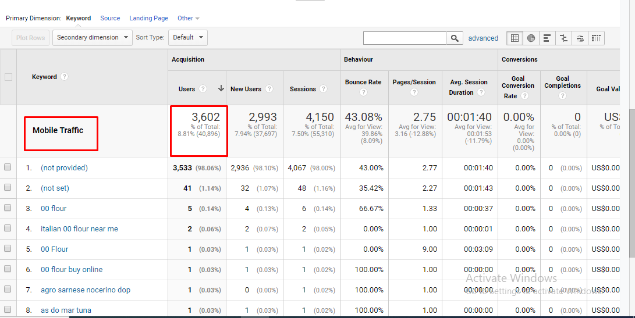This screenshot has height=318, width=635.
Task: Tick the checkbox for 00 flour buy online
Action: (8, 269)
